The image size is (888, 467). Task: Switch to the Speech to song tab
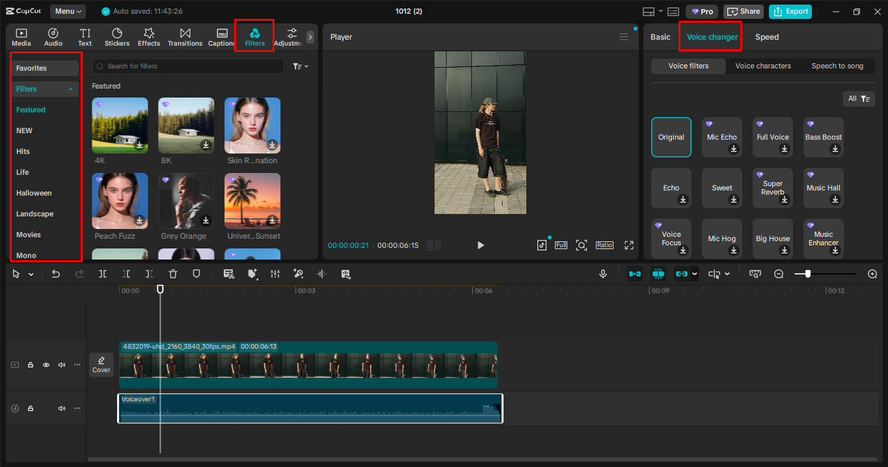coord(837,66)
